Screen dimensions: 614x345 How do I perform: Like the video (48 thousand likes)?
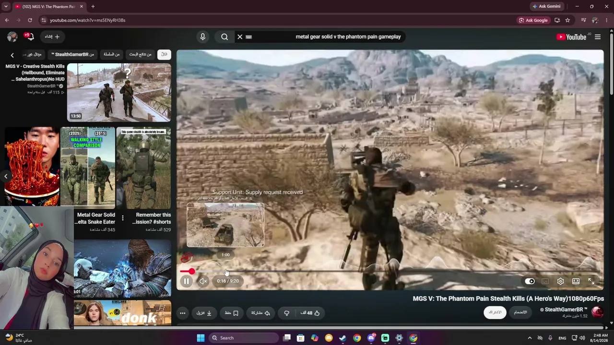coord(310,313)
